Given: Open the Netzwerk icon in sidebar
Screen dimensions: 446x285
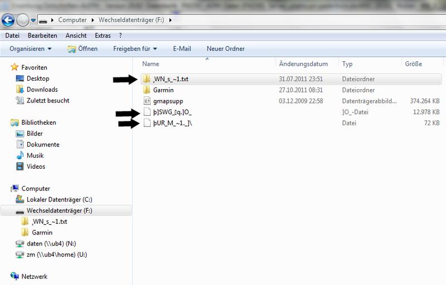Looking at the screenshot, I should pyautogui.click(x=15, y=277).
